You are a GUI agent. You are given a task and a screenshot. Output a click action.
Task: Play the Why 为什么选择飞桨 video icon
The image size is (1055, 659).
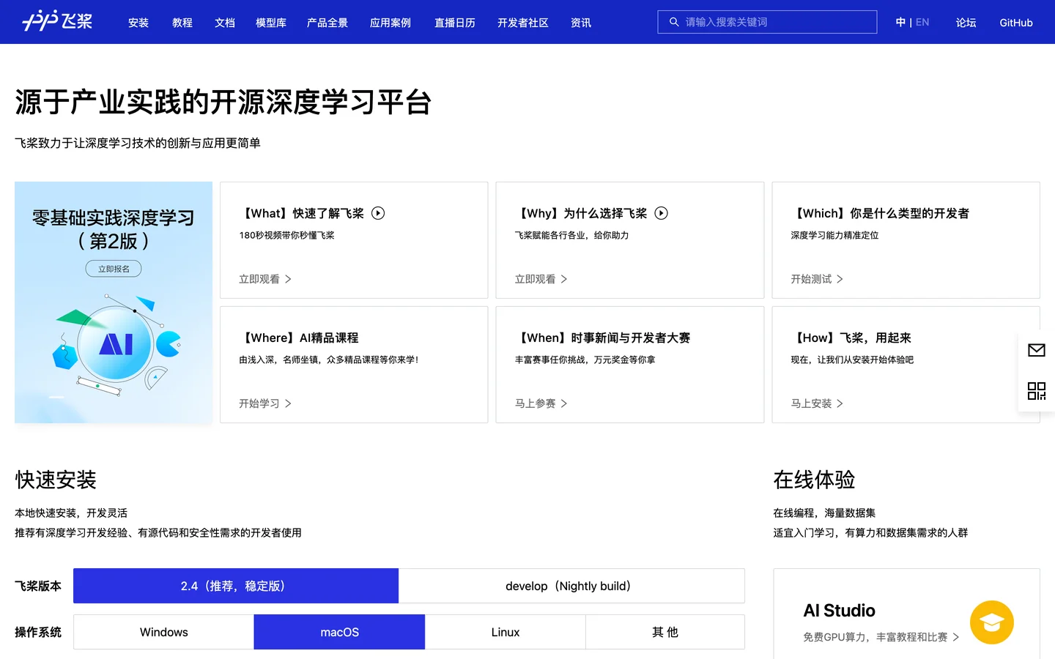[661, 213]
